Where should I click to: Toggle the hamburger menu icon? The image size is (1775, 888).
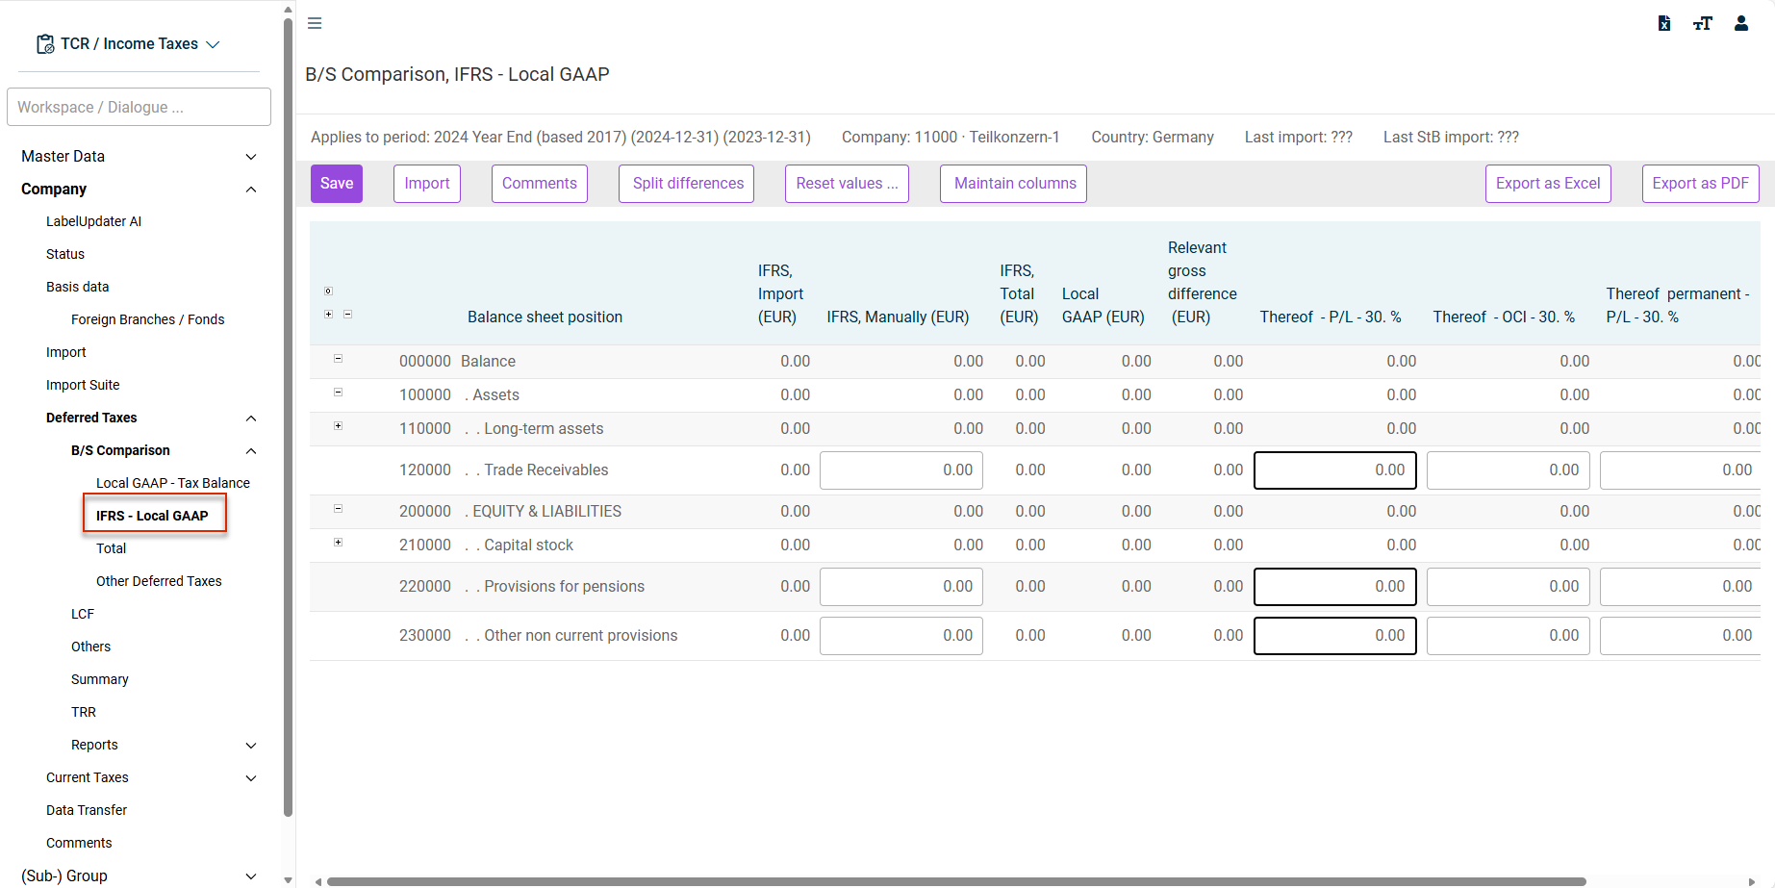point(315,23)
